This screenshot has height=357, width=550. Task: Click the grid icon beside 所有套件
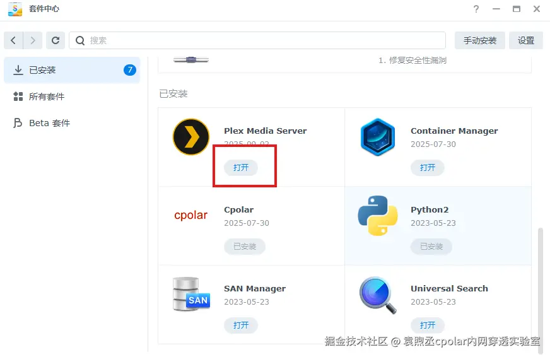click(18, 97)
